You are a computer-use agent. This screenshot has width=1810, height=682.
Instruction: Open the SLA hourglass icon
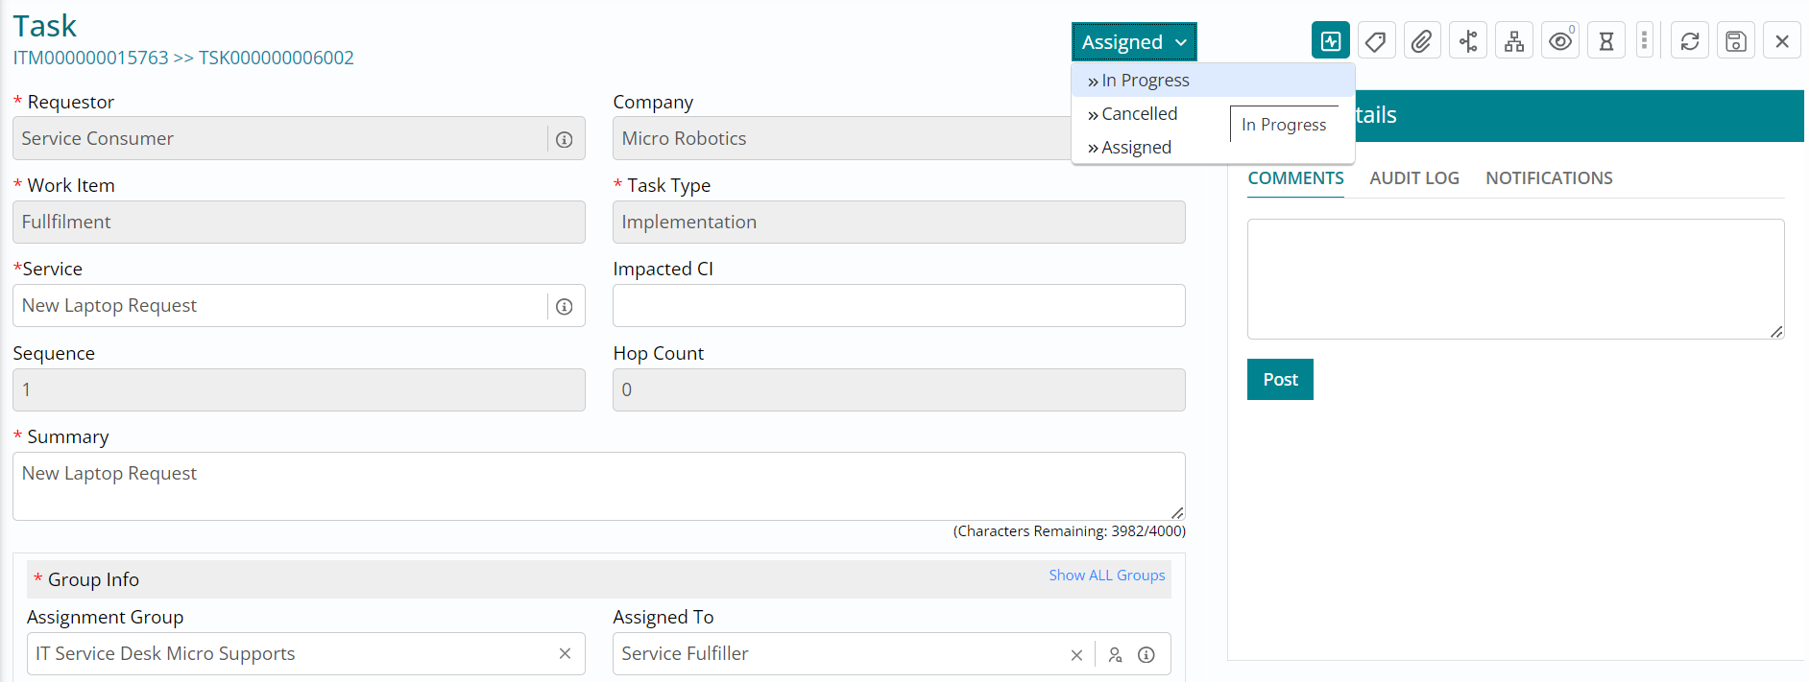click(x=1606, y=41)
